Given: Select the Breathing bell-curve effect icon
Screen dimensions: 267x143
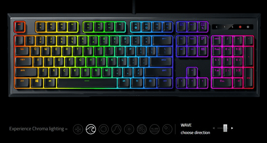Looking at the screenshot, I should pyautogui.click(x=116, y=129).
